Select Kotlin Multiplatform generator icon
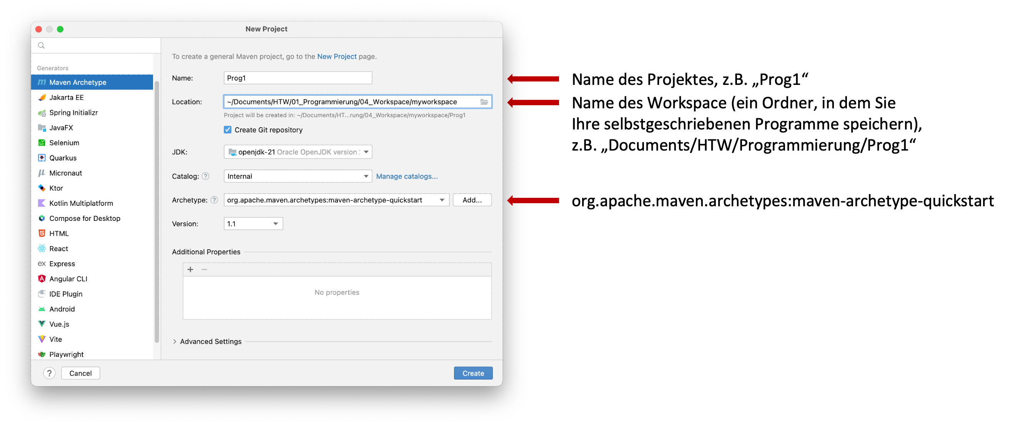 [x=42, y=203]
